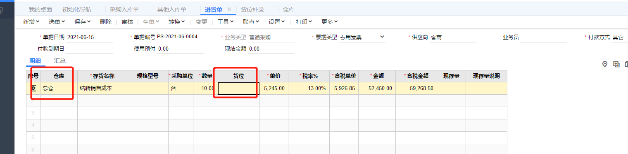
Task: Click the amount cell 52,450.00
Action: click(377, 89)
